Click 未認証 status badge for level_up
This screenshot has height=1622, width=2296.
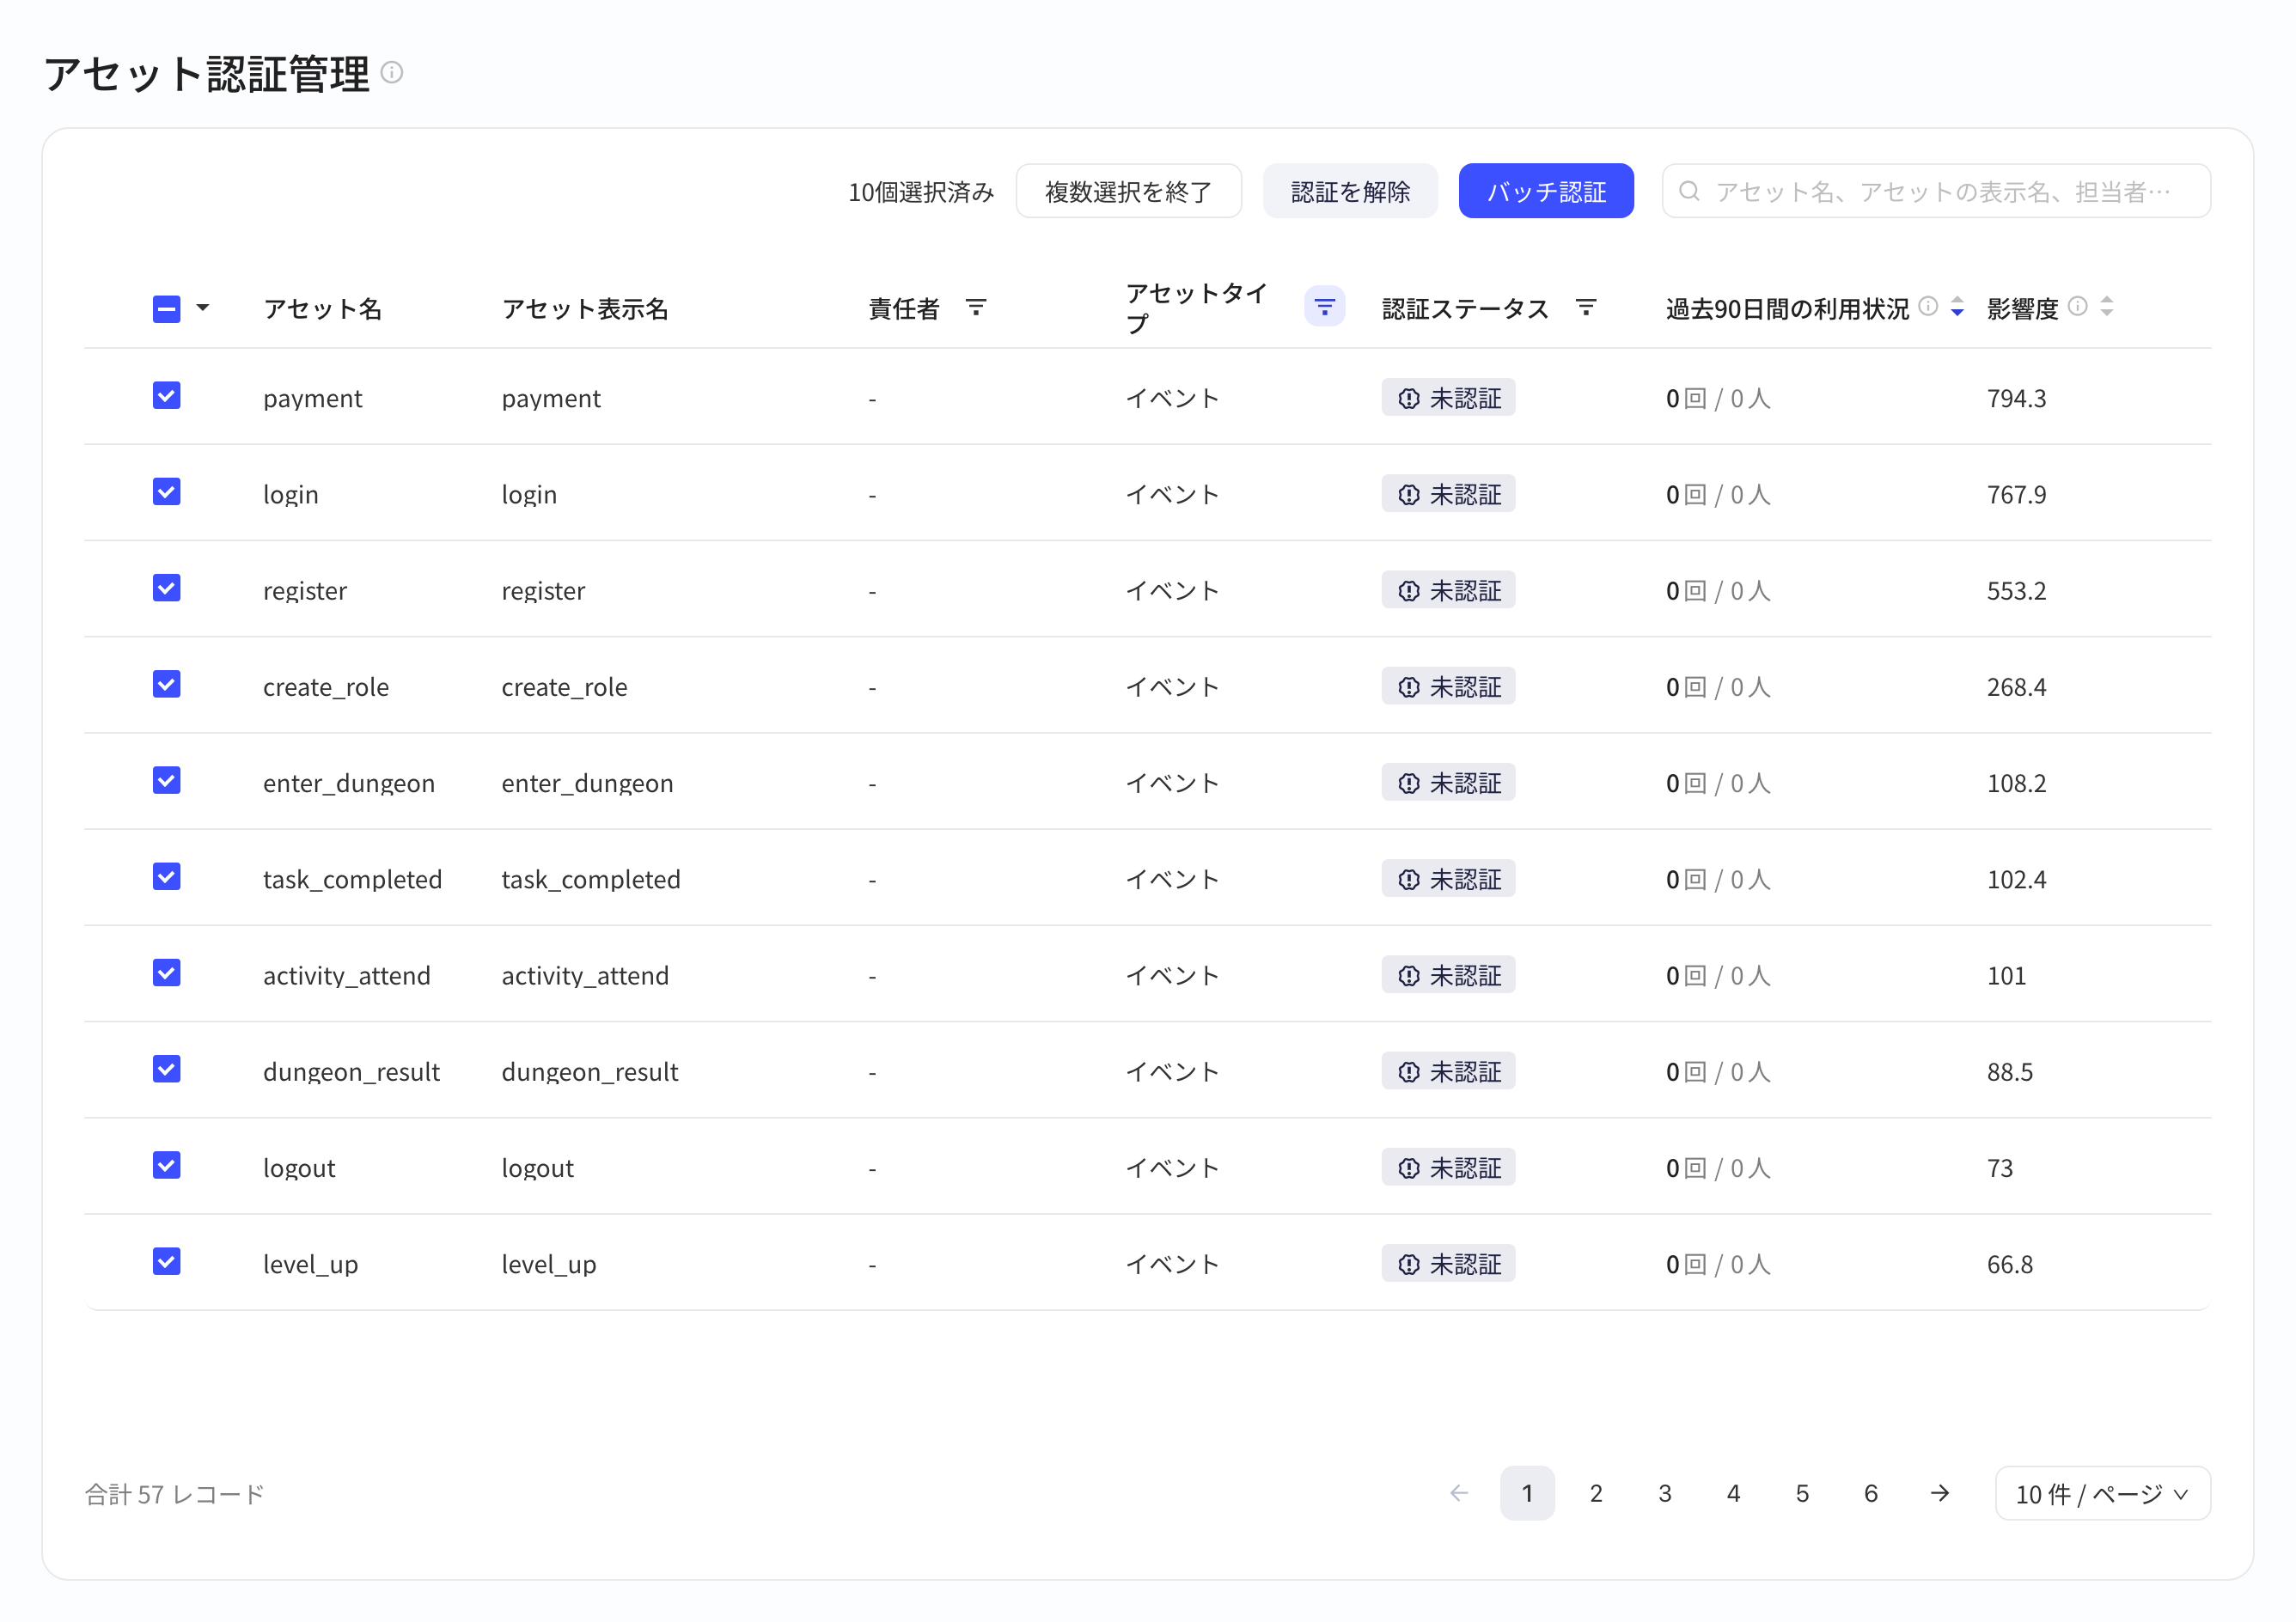(x=1448, y=1264)
